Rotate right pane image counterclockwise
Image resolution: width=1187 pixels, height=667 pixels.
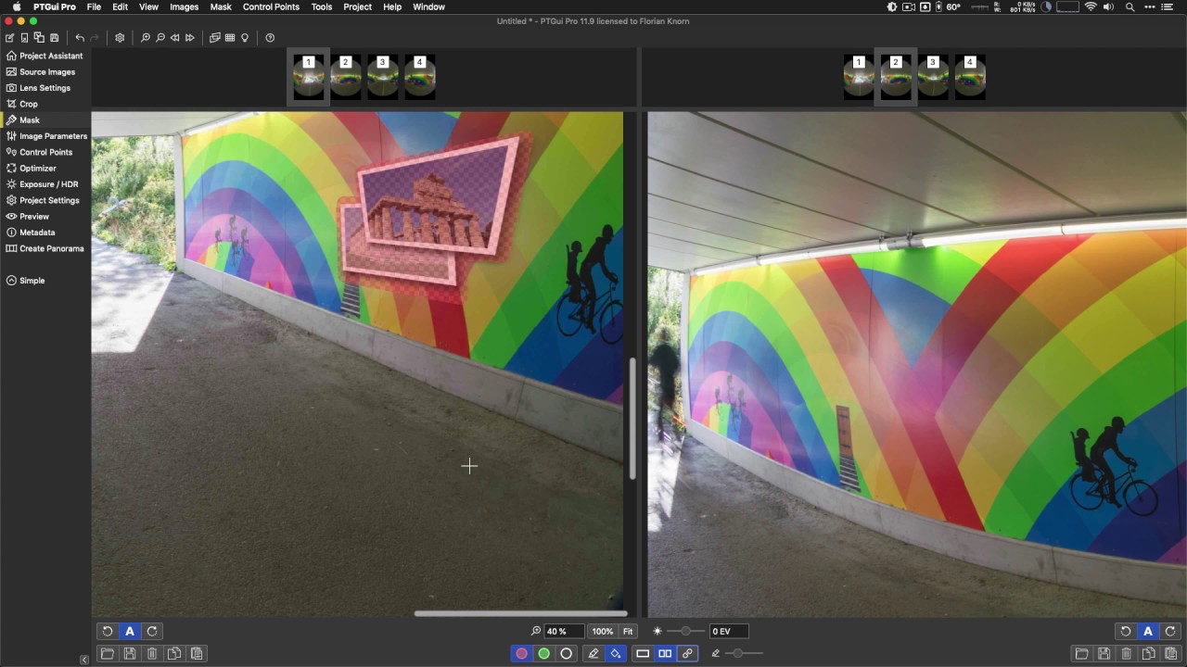pos(1126,631)
